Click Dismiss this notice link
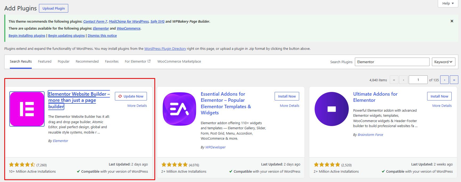 coord(102,35)
